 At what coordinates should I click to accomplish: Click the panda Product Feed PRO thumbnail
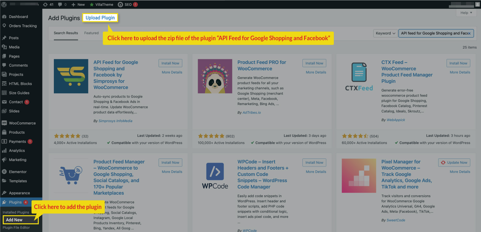tap(215, 76)
